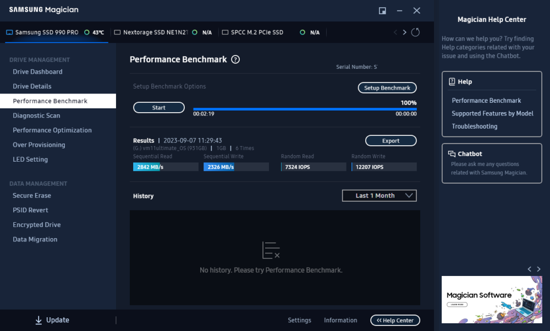Click the 100% progress value
The height and width of the screenshot is (331, 550).
pyautogui.click(x=409, y=103)
